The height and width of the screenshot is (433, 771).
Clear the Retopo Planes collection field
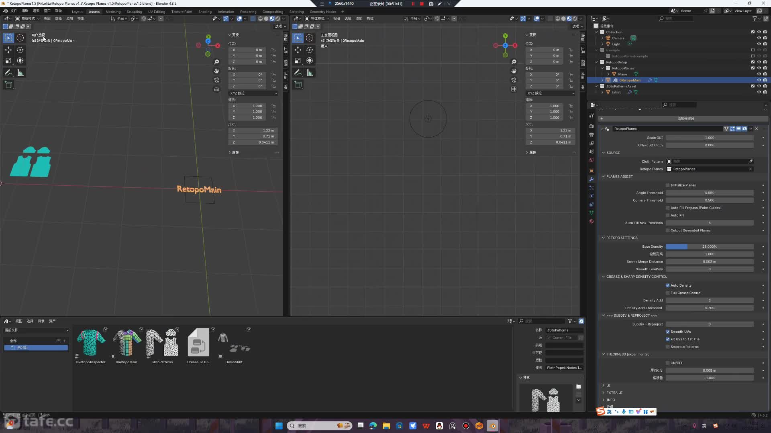coord(750,169)
